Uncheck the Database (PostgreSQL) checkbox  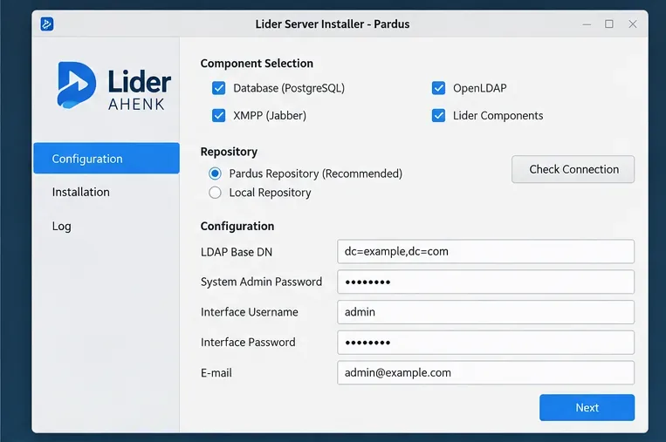click(x=219, y=88)
